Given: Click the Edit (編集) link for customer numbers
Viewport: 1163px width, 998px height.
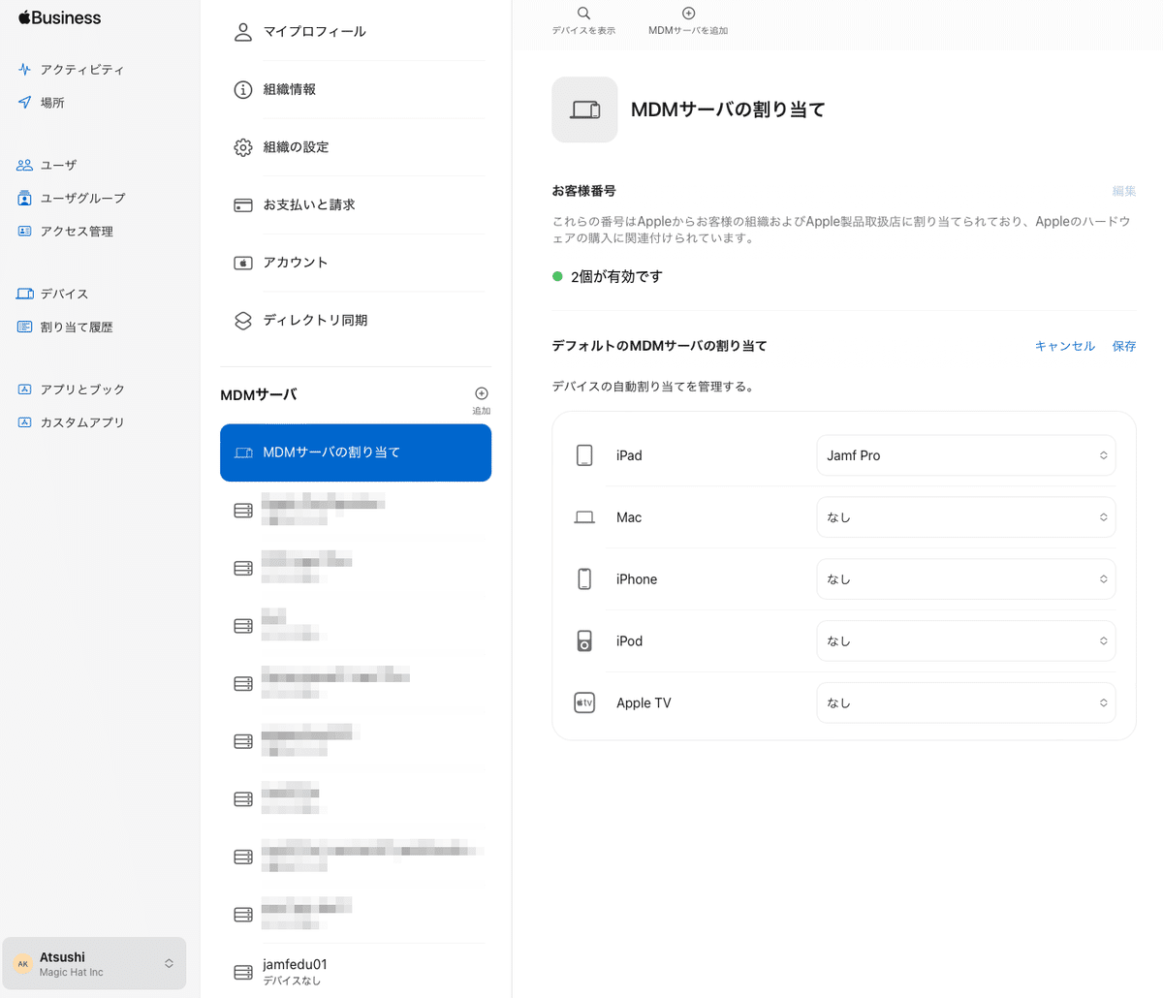Looking at the screenshot, I should (1124, 191).
